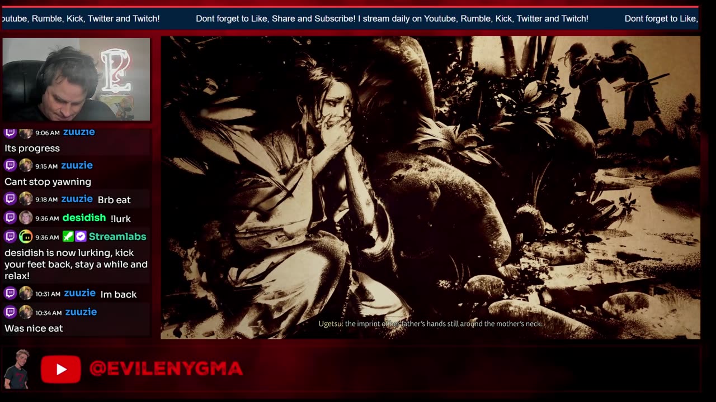Select the zuuzie username at 10:31 AM

coord(79,293)
